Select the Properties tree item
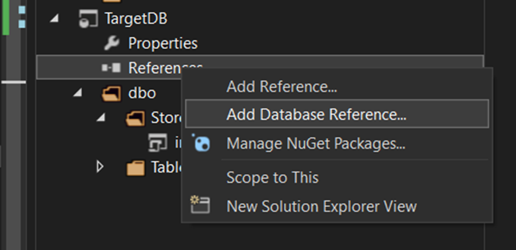This screenshot has width=516, height=250. [163, 43]
